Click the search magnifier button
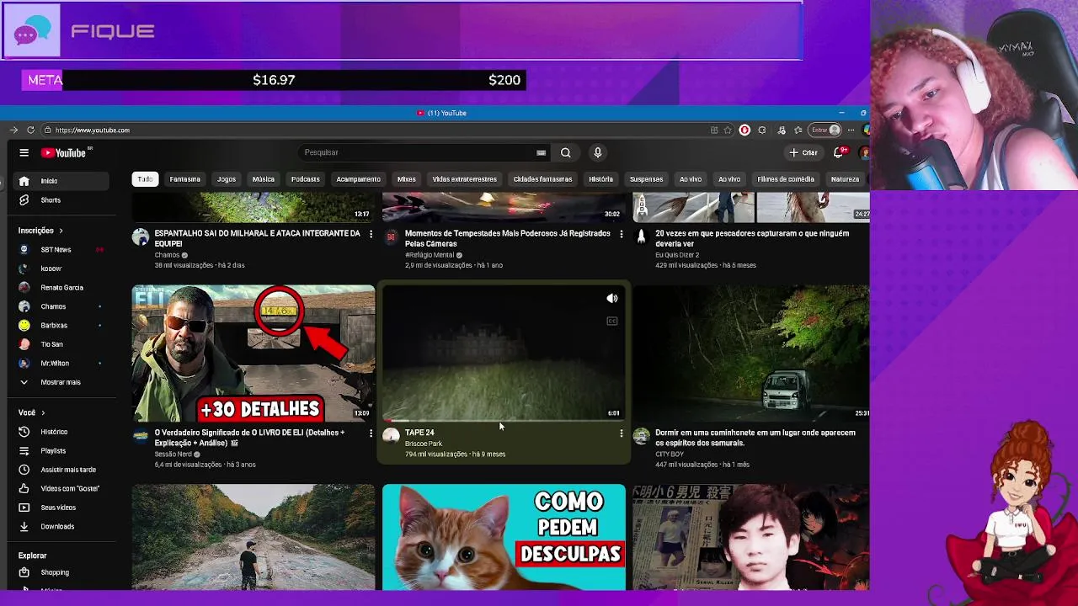Screen dimensions: 1078x606 point(566,152)
